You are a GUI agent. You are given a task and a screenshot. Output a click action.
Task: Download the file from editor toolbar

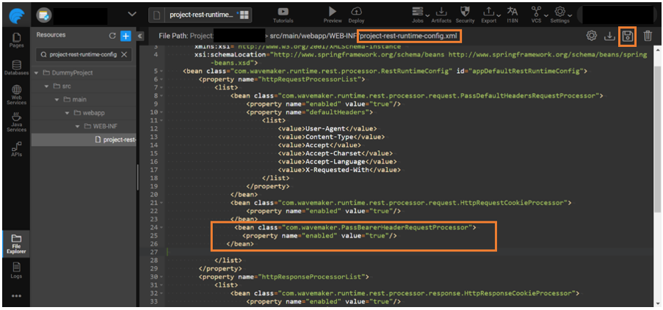click(x=609, y=36)
